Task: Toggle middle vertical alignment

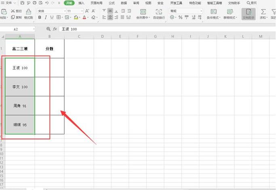Action: coord(110,11)
